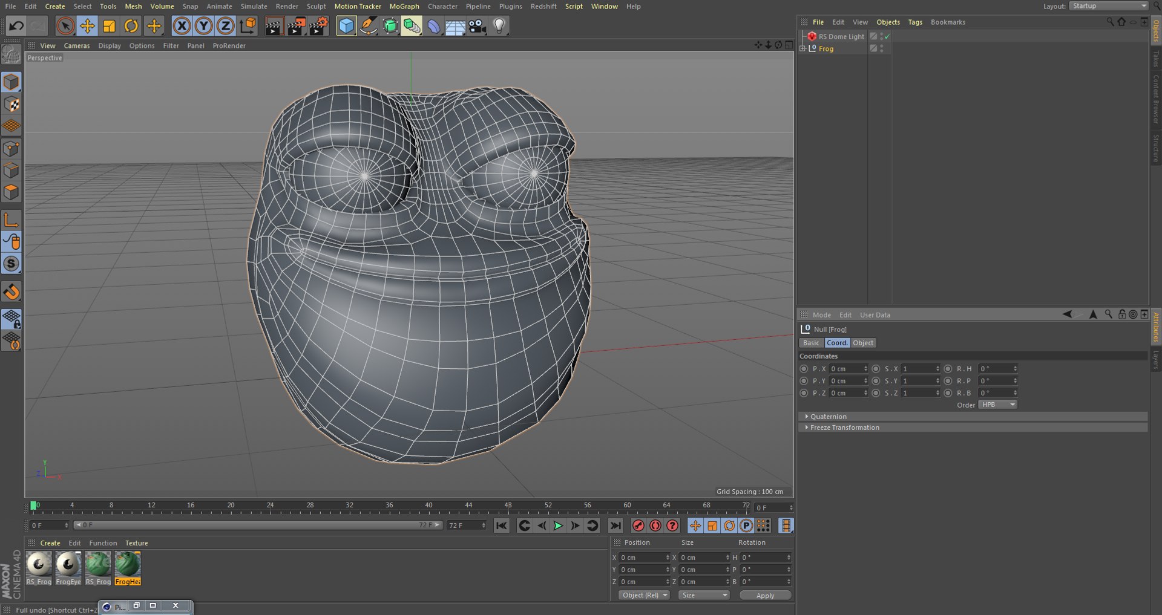This screenshot has width=1162, height=615.
Task: Open the MoGraph menu
Action: 404,6
